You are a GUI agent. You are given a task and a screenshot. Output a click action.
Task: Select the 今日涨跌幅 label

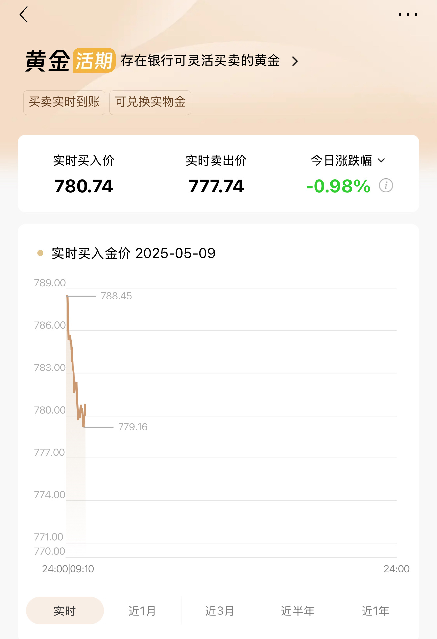point(341,161)
